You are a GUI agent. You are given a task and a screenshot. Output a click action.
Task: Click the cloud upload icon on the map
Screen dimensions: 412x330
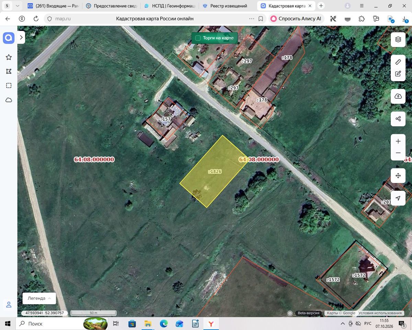click(x=398, y=97)
